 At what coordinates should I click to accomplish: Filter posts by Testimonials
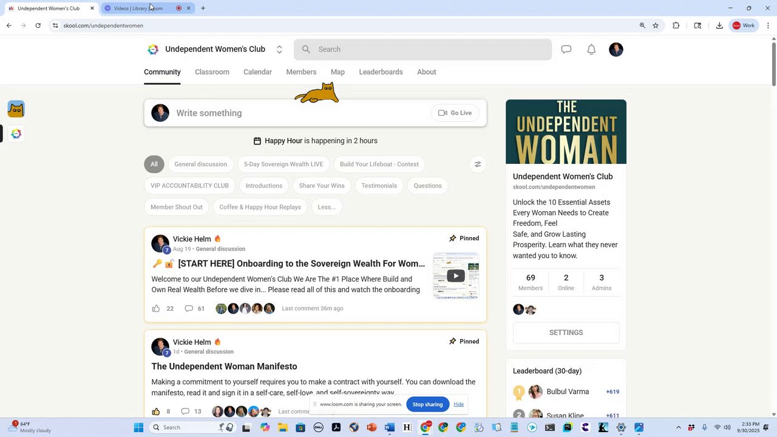379,186
